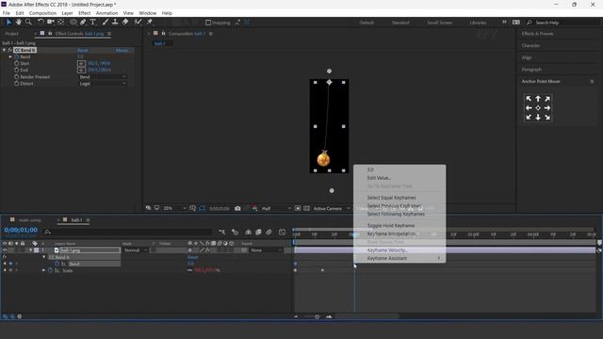603x339 pixels.
Task: Open the layer blending Mode Normal dropdown
Action: pos(135,250)
